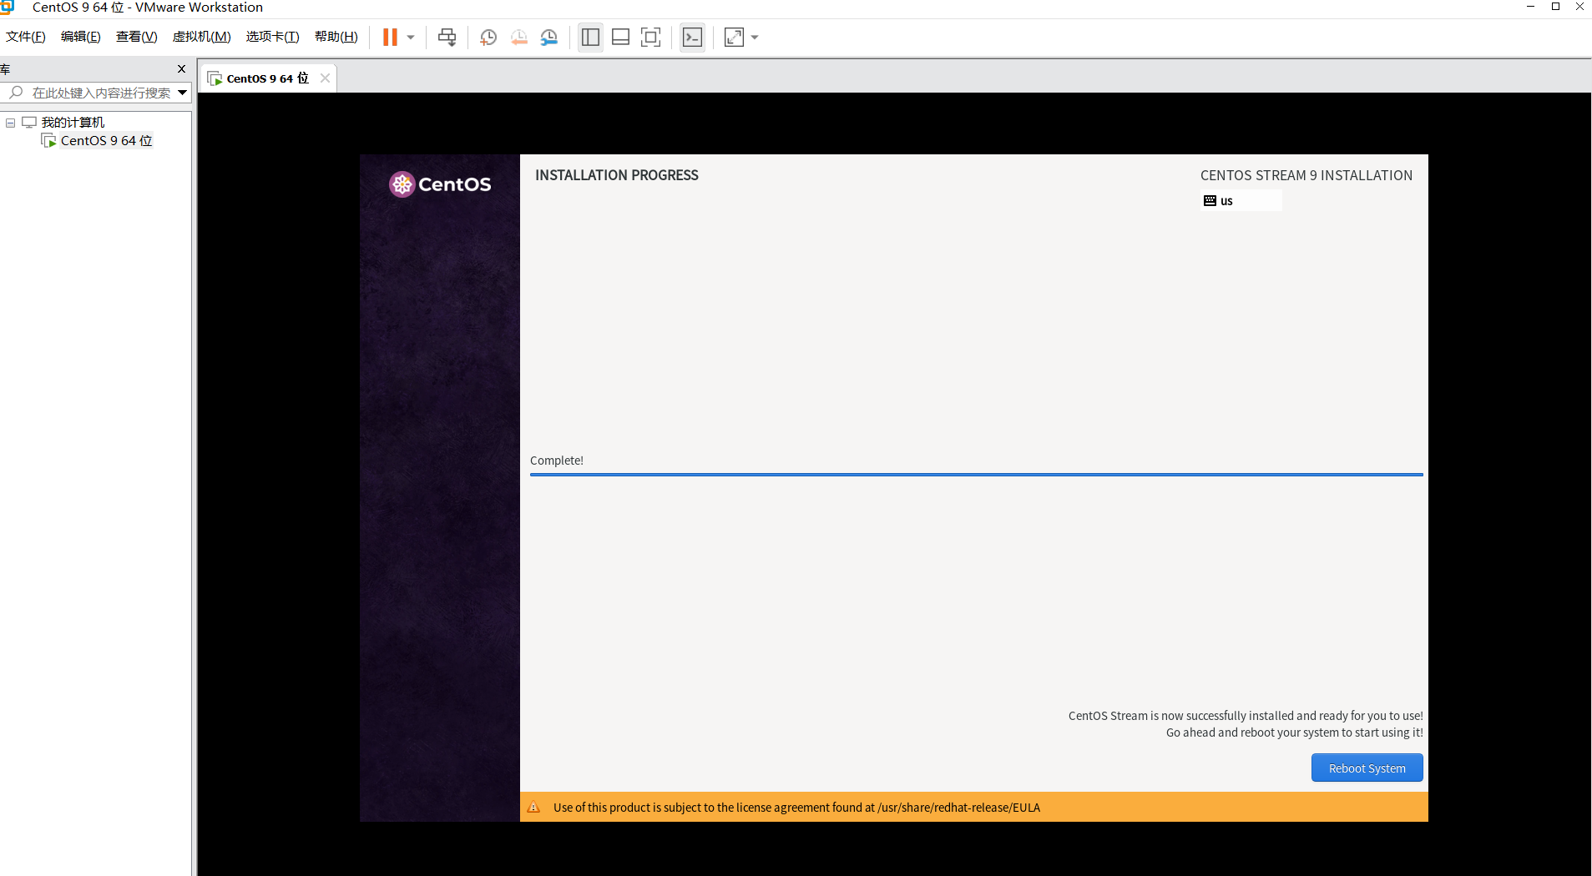The width and height of the screenshot is (1592, 876).
Task: Click the us keyboard layout indicator
Action: (1241, 200)
